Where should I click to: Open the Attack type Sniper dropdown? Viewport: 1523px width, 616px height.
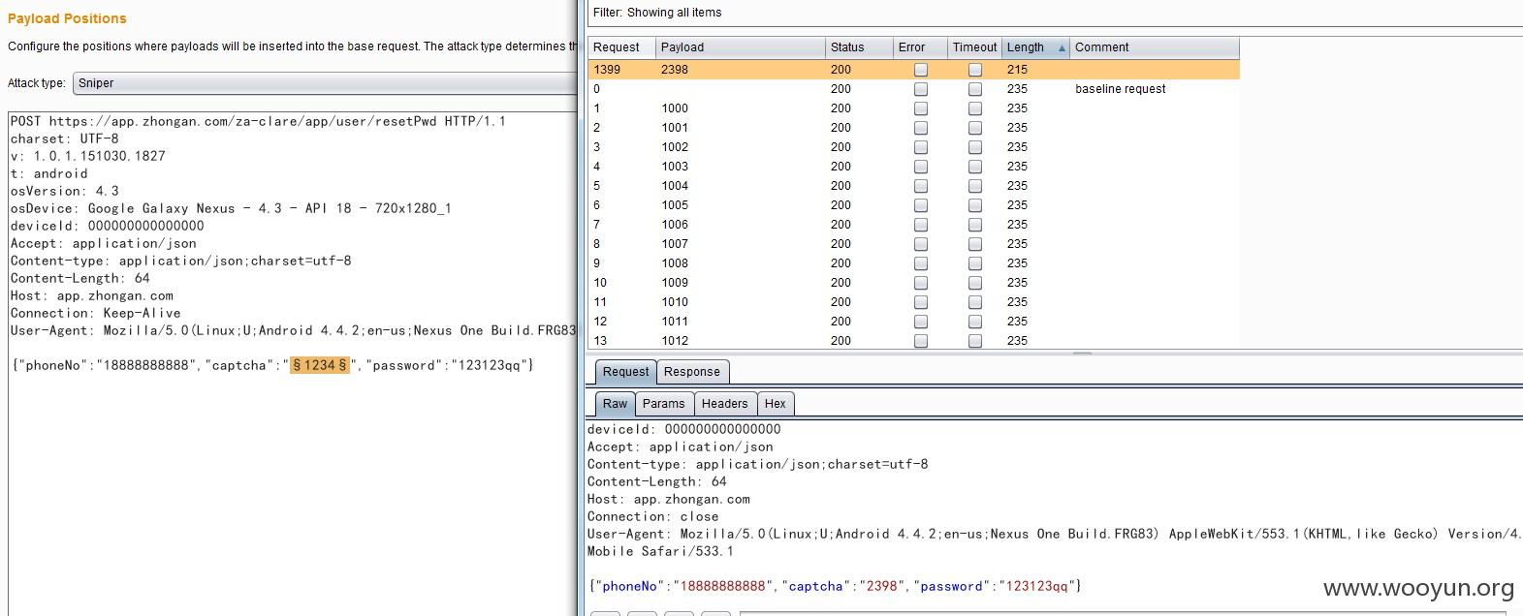click(325, 83)
